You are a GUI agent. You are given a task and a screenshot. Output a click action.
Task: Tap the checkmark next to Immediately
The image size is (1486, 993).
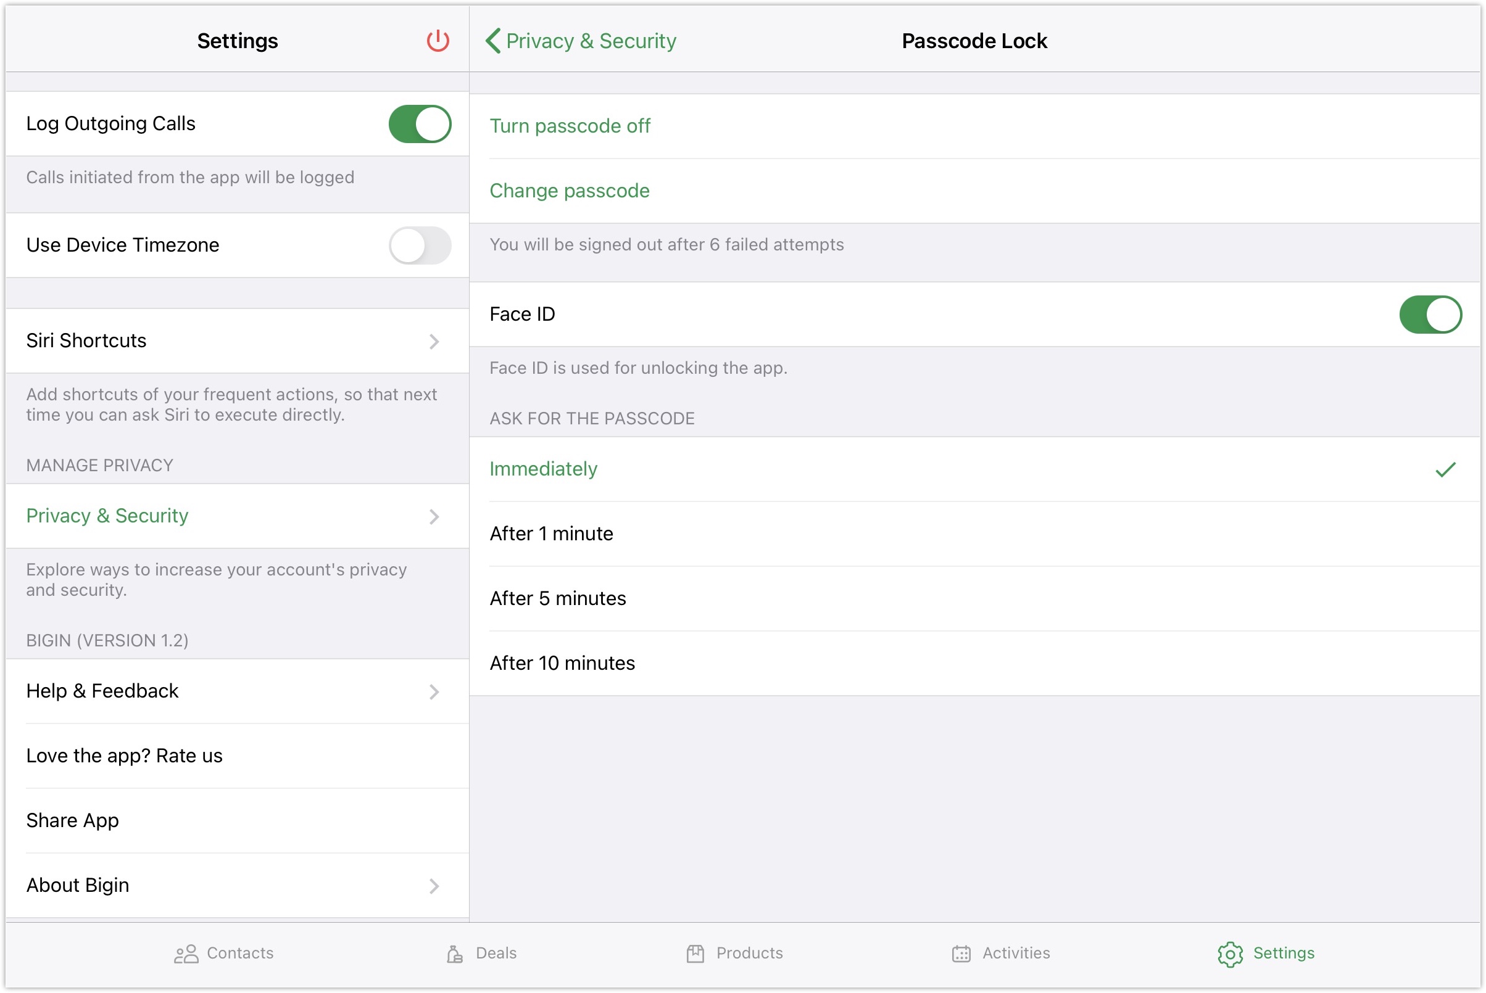[x=1445, y=469]
